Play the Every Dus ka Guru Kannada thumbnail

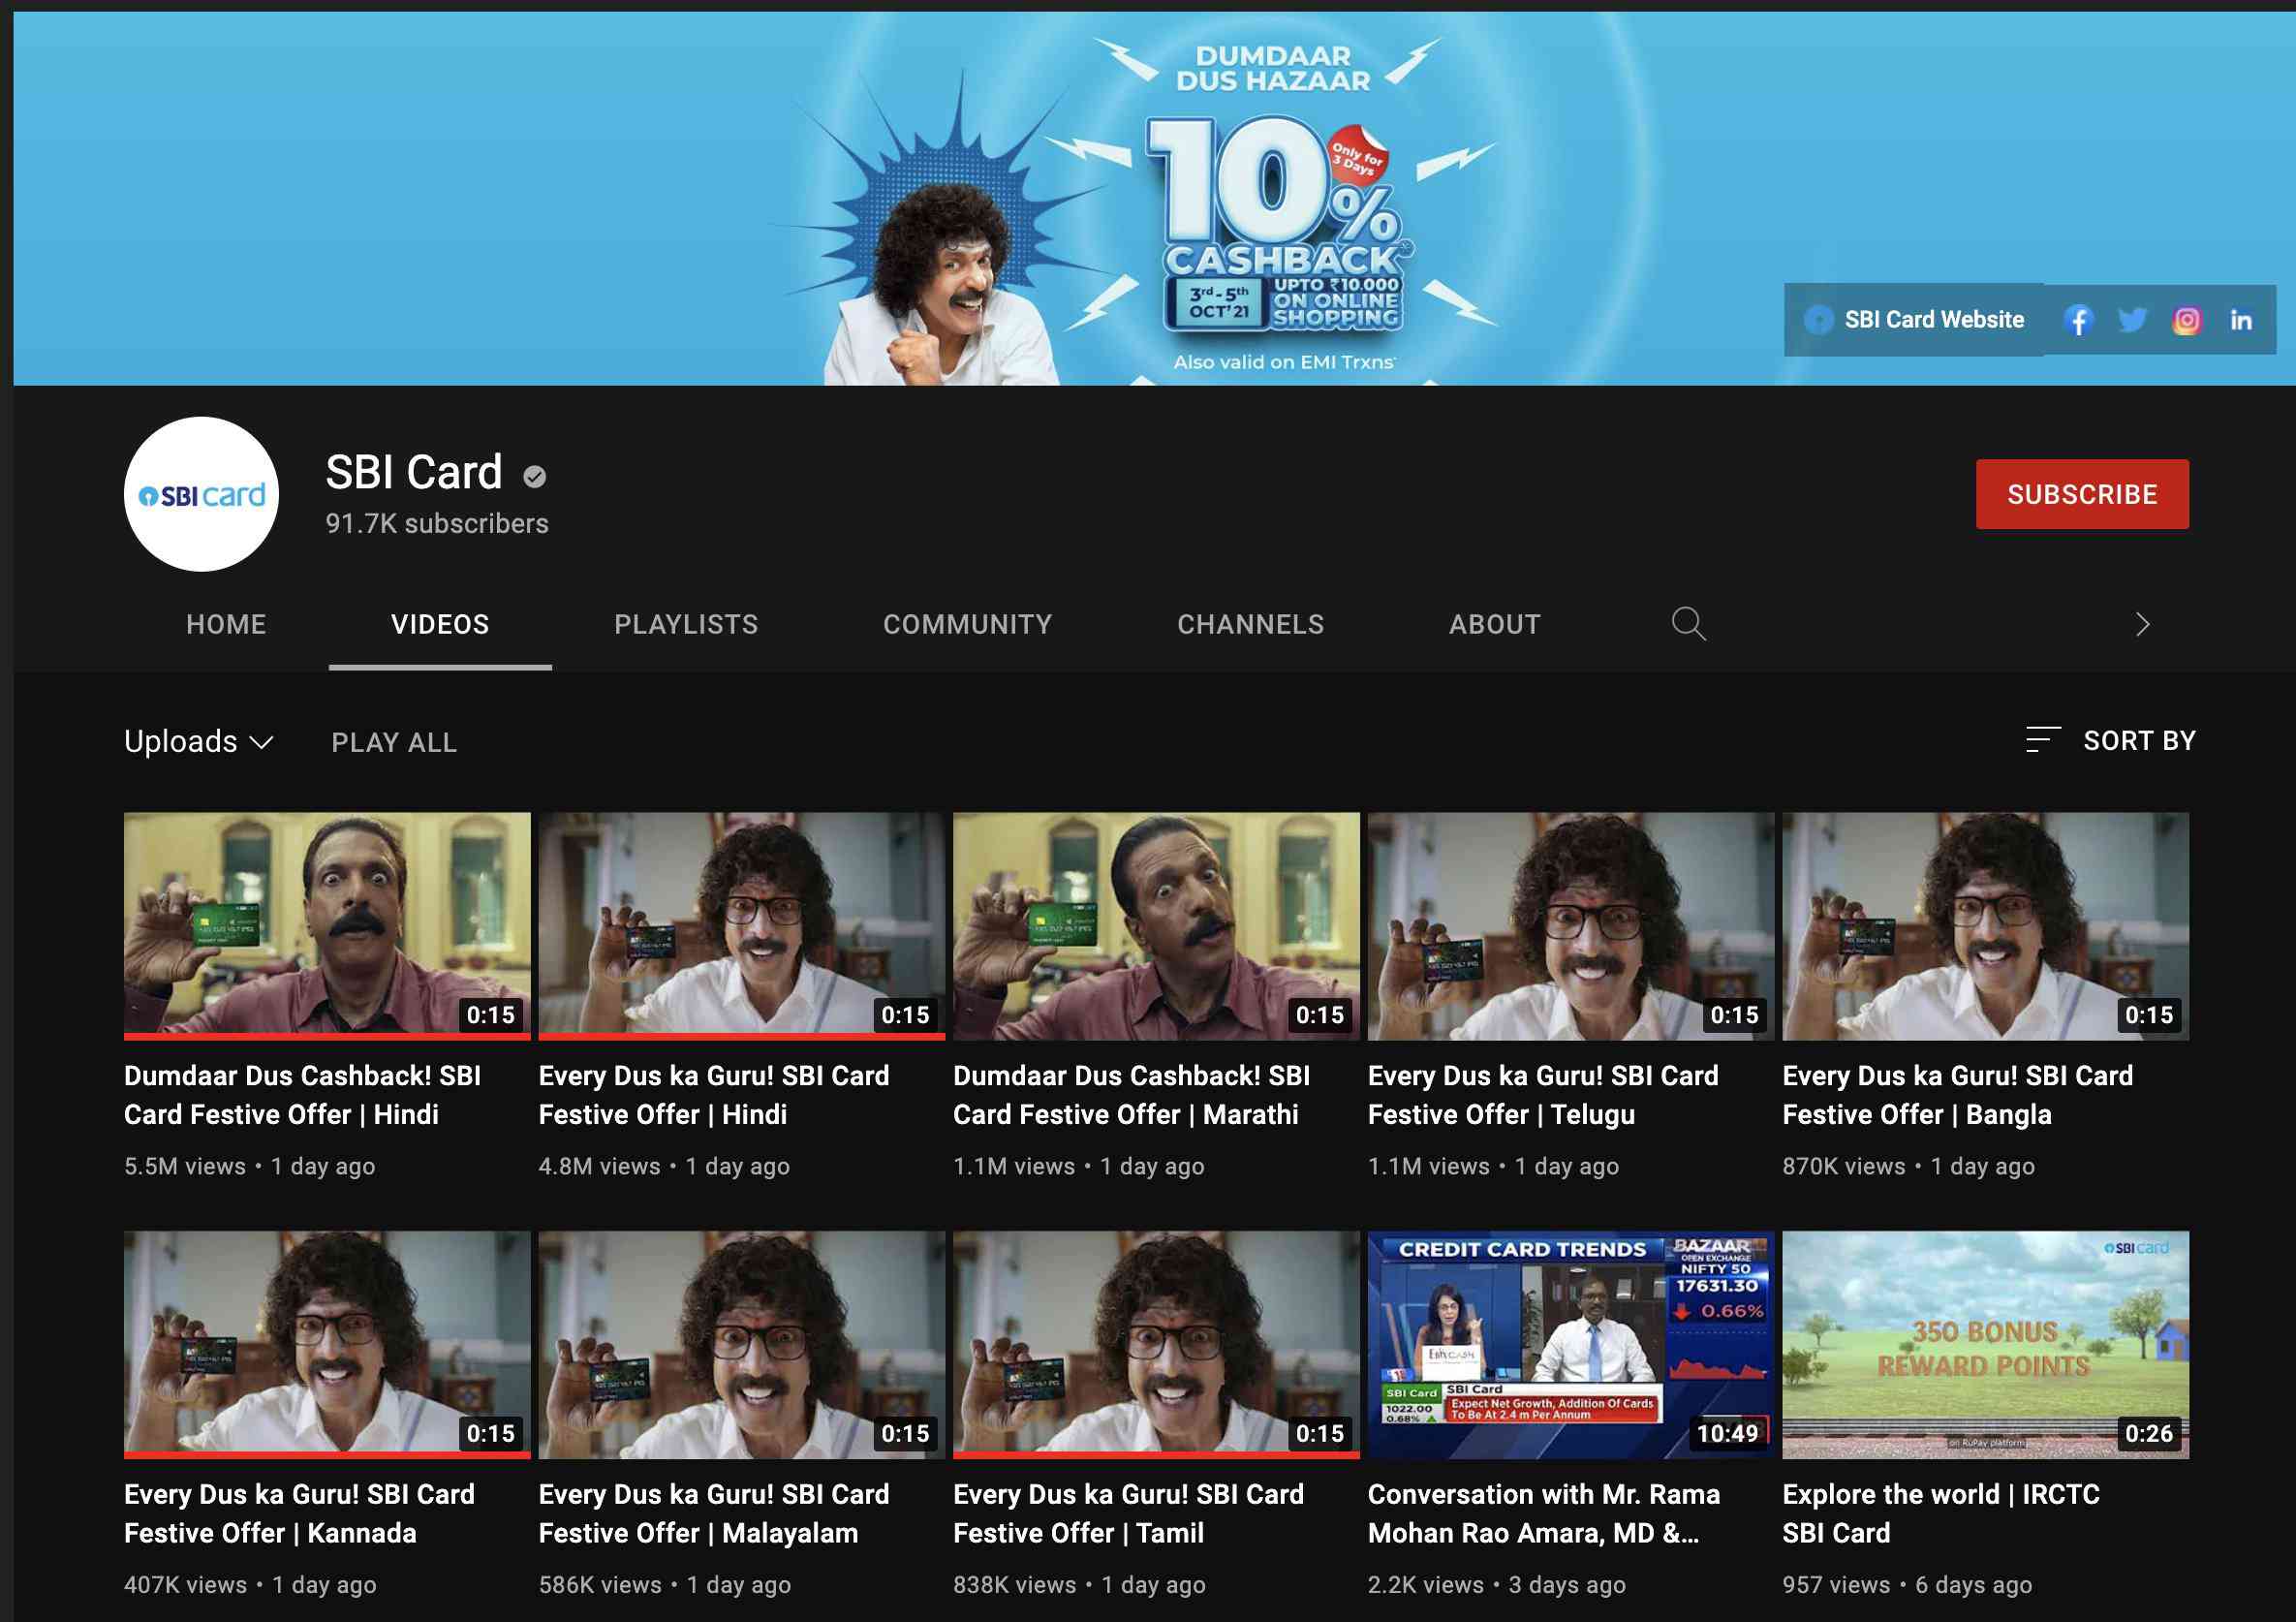pyautogui.click(x=327, y=1345)
